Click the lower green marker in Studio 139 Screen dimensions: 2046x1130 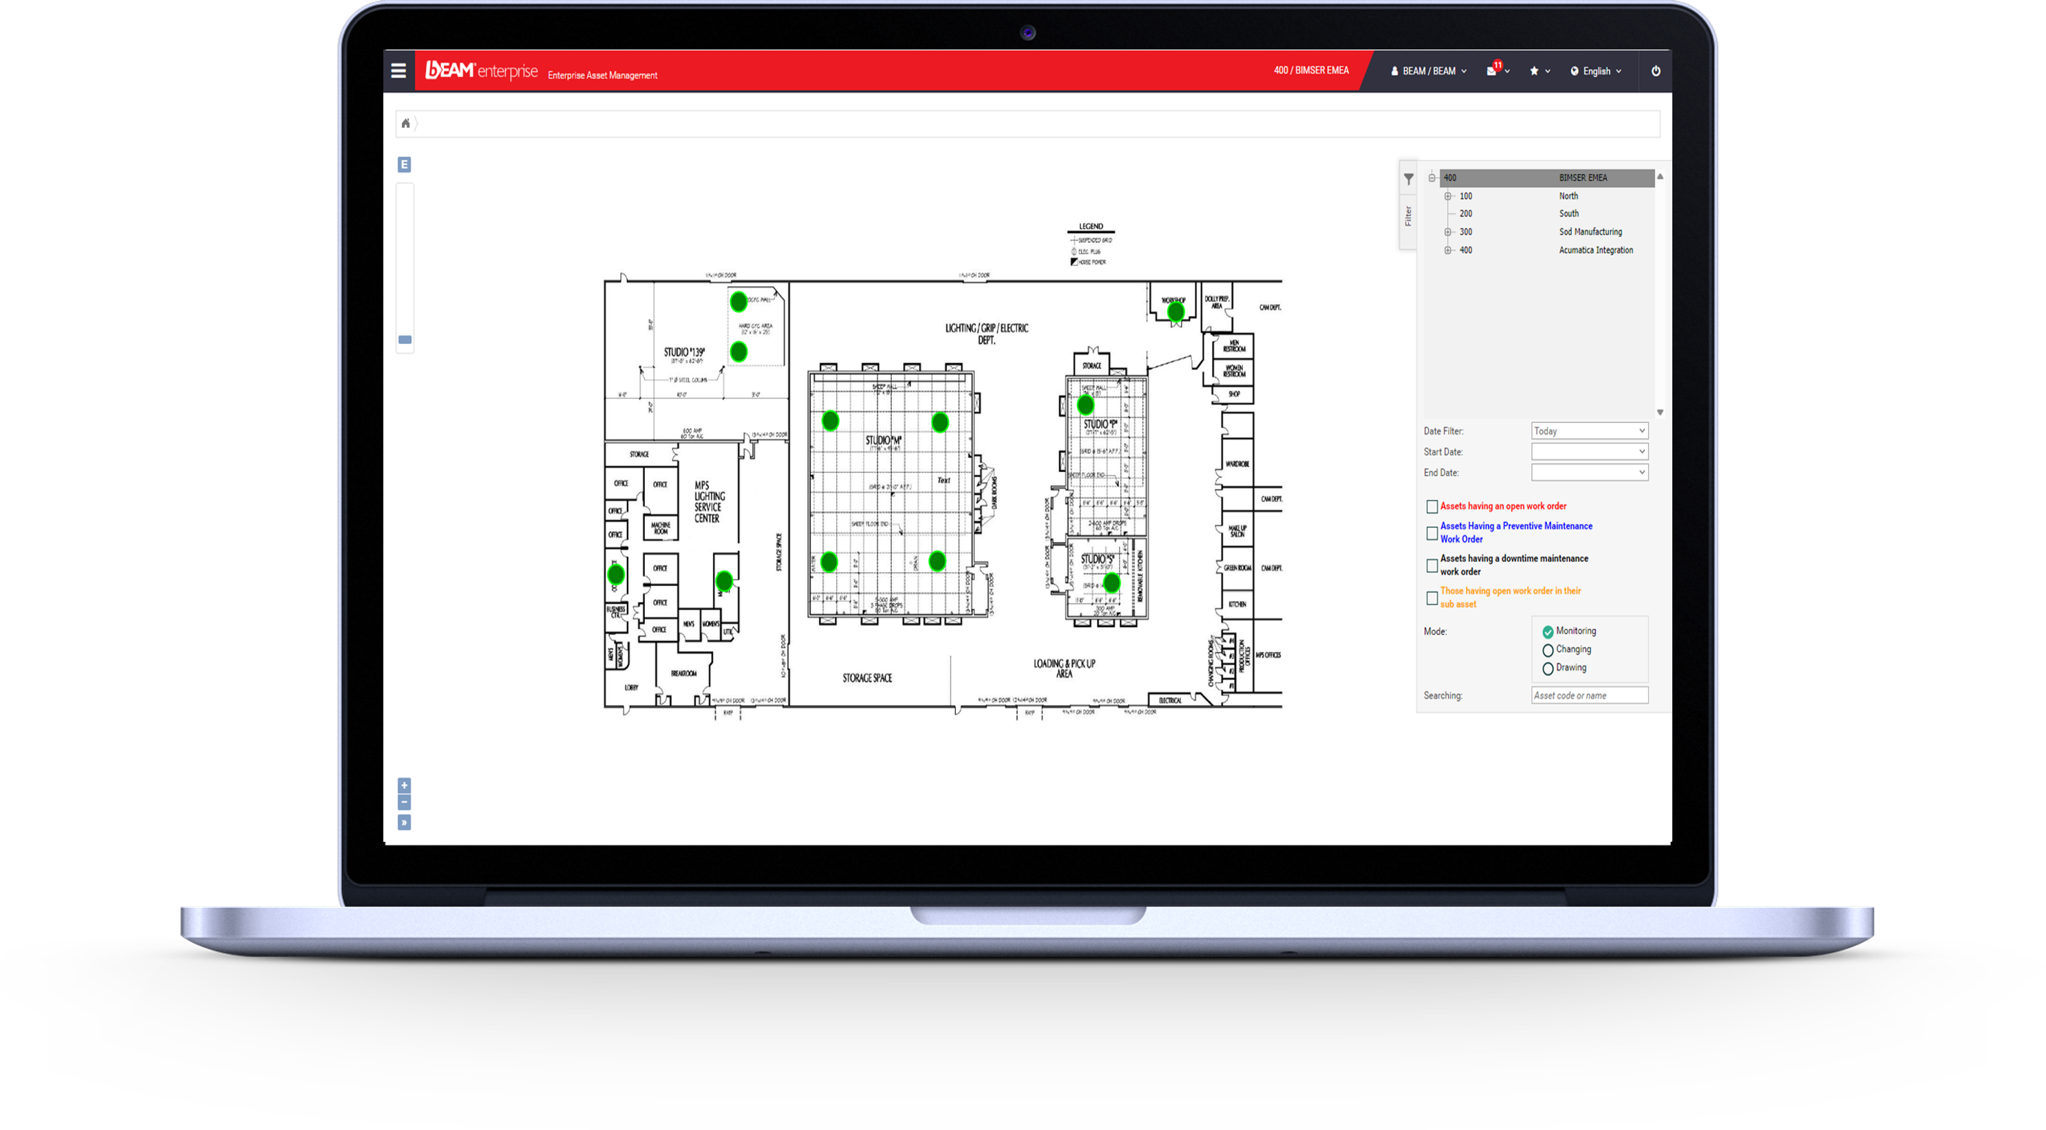click(738, 351)
